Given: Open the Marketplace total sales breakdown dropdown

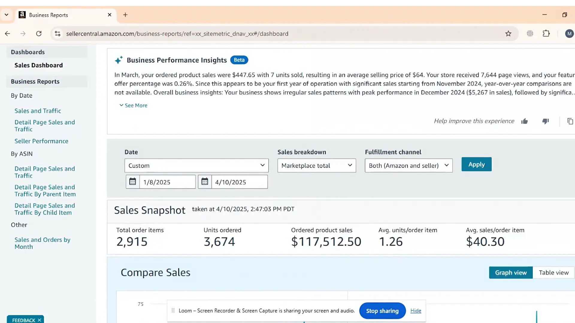Looking at the screenshot, I should coord(316,165).
